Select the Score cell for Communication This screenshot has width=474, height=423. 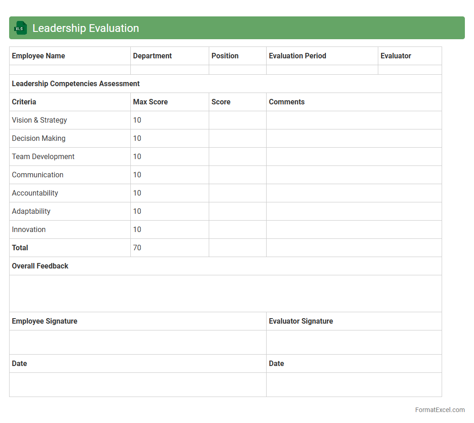[x=237, y=175]
